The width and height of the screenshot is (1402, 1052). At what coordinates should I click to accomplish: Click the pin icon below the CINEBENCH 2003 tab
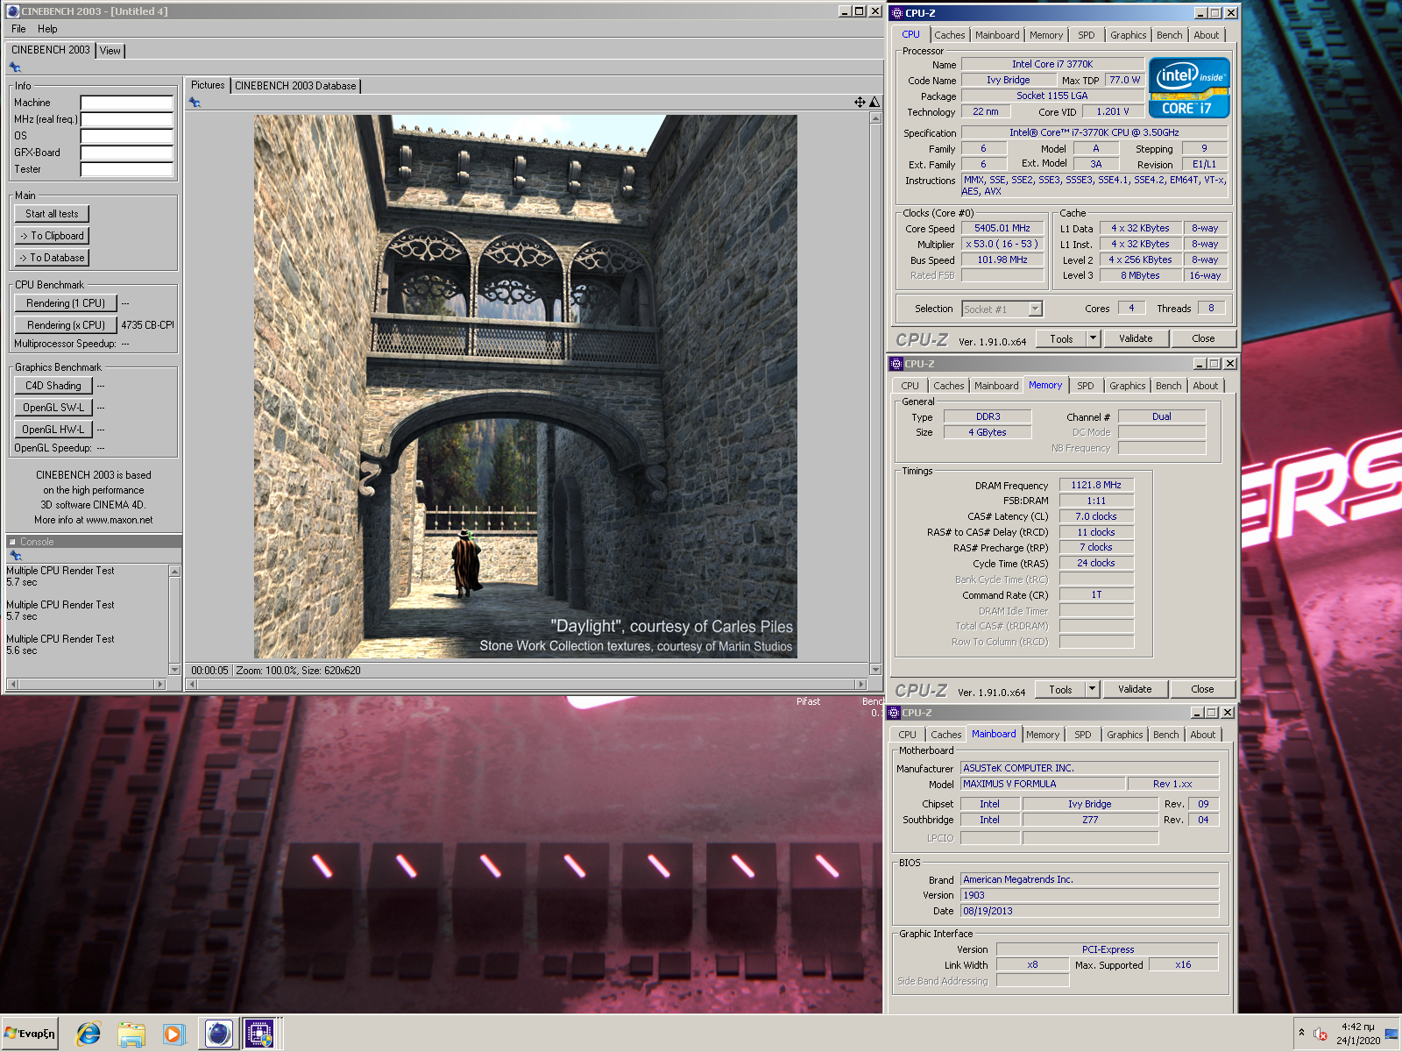(15, 68)
